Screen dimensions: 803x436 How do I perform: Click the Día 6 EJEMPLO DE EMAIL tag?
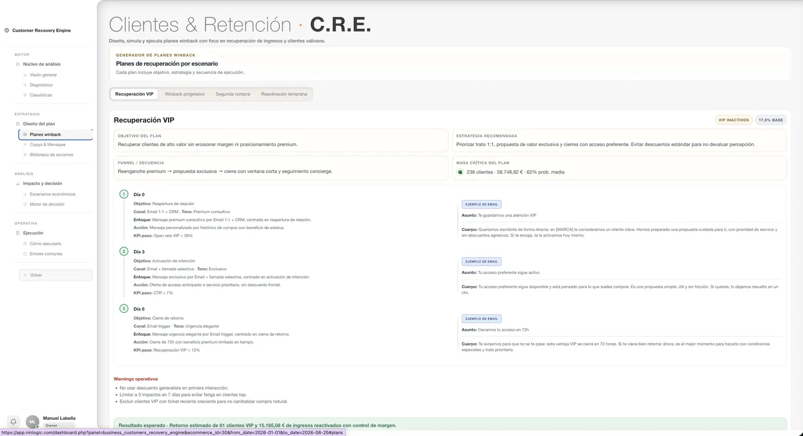tap(481, 319)
